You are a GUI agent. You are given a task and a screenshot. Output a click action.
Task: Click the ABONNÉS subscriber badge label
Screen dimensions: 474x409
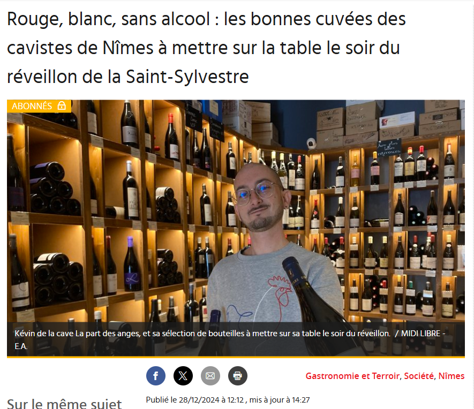pos(32,106)
